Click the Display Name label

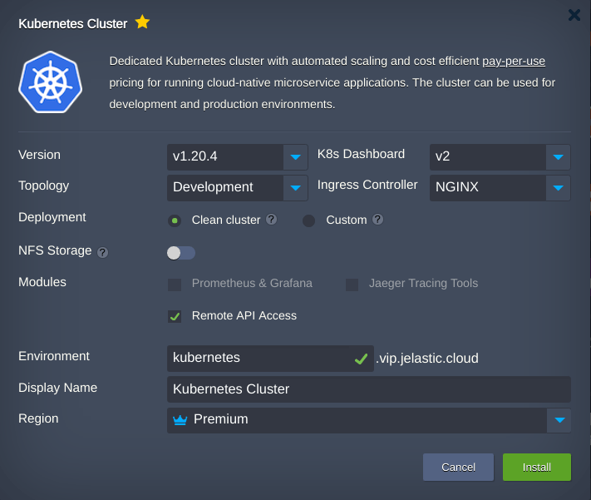[57, 388]
